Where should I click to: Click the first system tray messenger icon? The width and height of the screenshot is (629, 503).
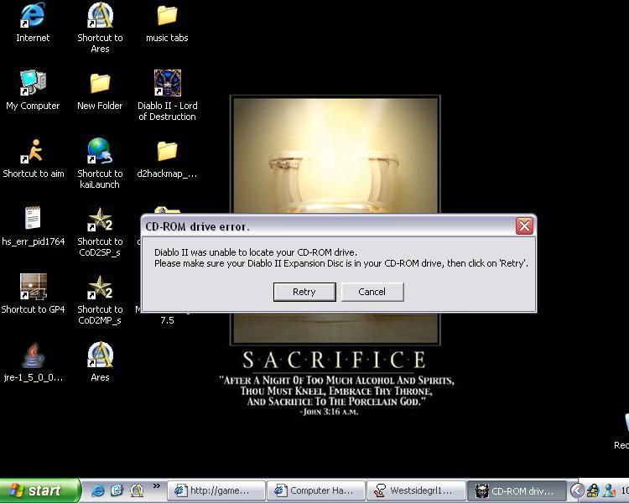tap(593, 490)
